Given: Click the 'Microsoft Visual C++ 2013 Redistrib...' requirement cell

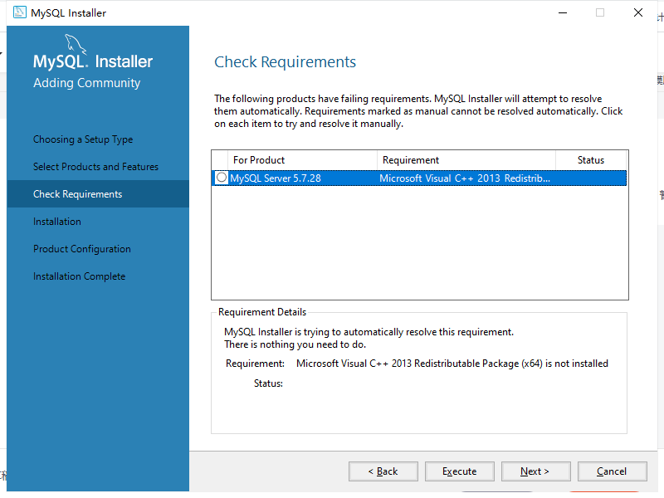Looking at the screenshot, I should tap(465, 177).
